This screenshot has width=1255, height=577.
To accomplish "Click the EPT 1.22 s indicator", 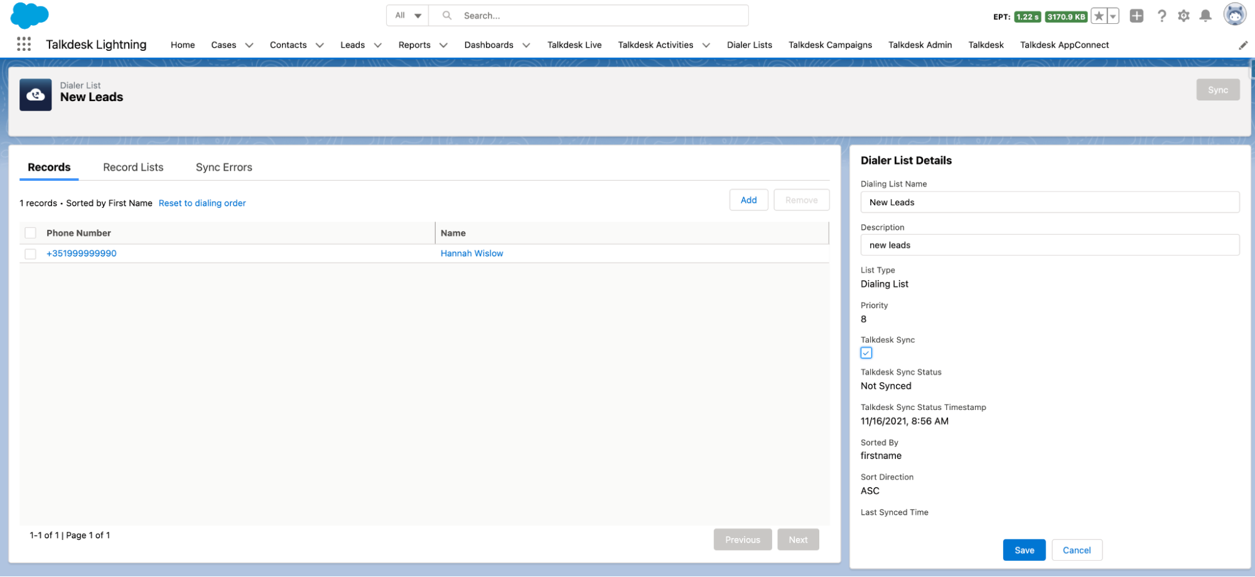I will (1028, 17).
